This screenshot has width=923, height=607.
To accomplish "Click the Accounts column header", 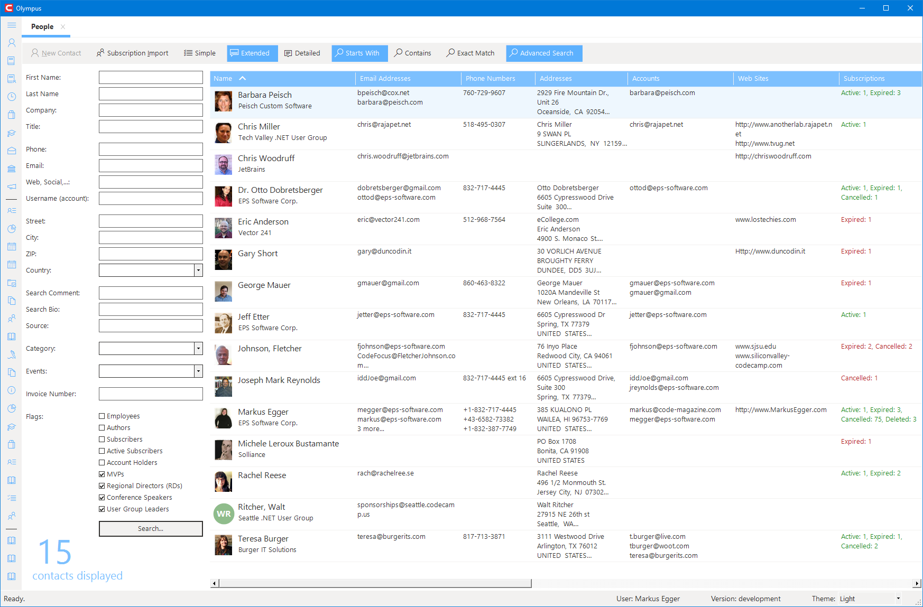I will point(680,79).
